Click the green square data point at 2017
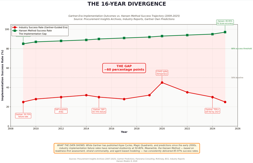 coord(124,38)
